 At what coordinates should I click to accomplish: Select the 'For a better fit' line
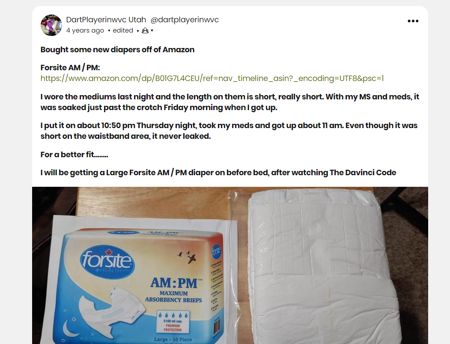[75, 155]
